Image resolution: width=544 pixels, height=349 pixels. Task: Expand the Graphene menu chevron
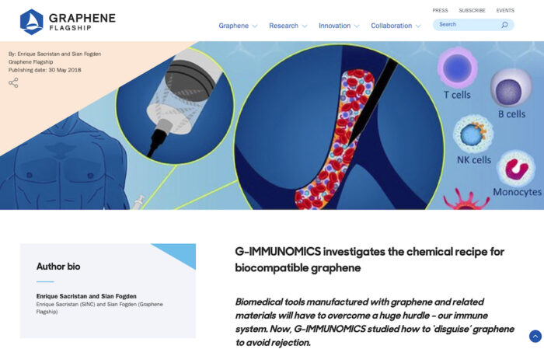tap(255, 26)
